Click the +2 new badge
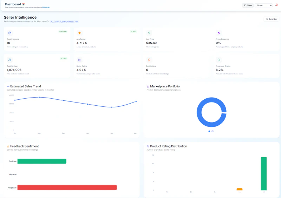281x198 pixels. (x=63, y=31)
